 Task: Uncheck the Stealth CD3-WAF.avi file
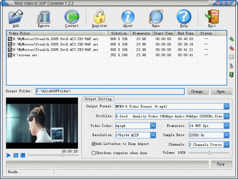tap(10, 50)
